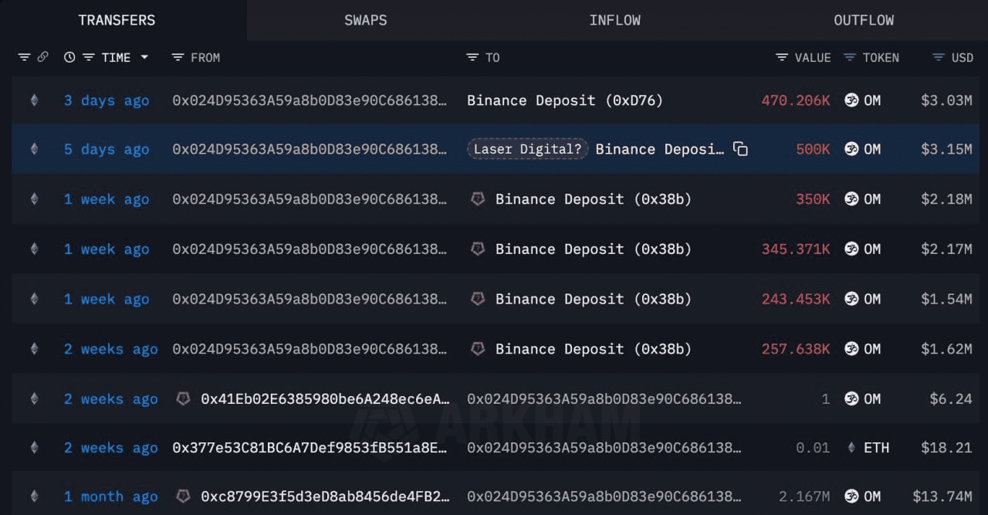Open sender address in the $3.03M row
988x515 pixels.
pyautogui.click(x=310, y=100)
